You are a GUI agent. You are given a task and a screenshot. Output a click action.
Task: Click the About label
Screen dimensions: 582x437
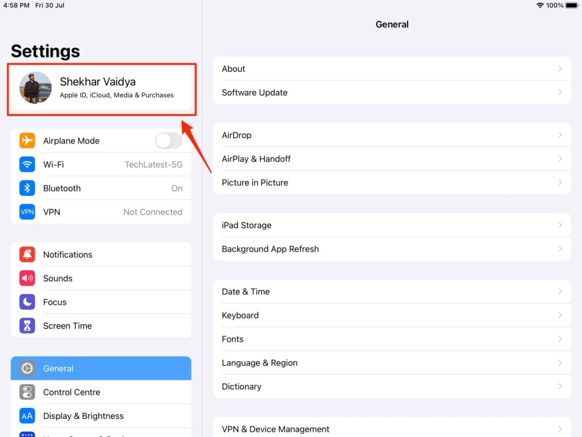click(x=234, y=69)
